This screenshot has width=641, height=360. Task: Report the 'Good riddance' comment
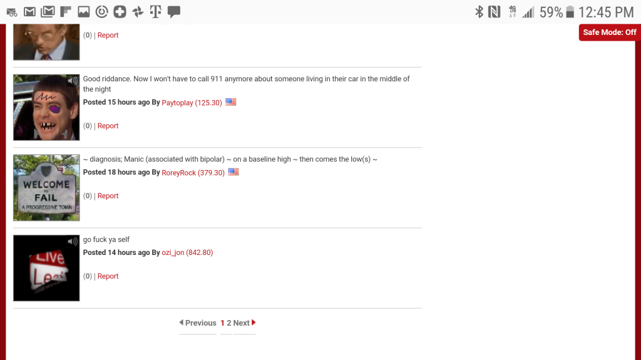(108, 126)
